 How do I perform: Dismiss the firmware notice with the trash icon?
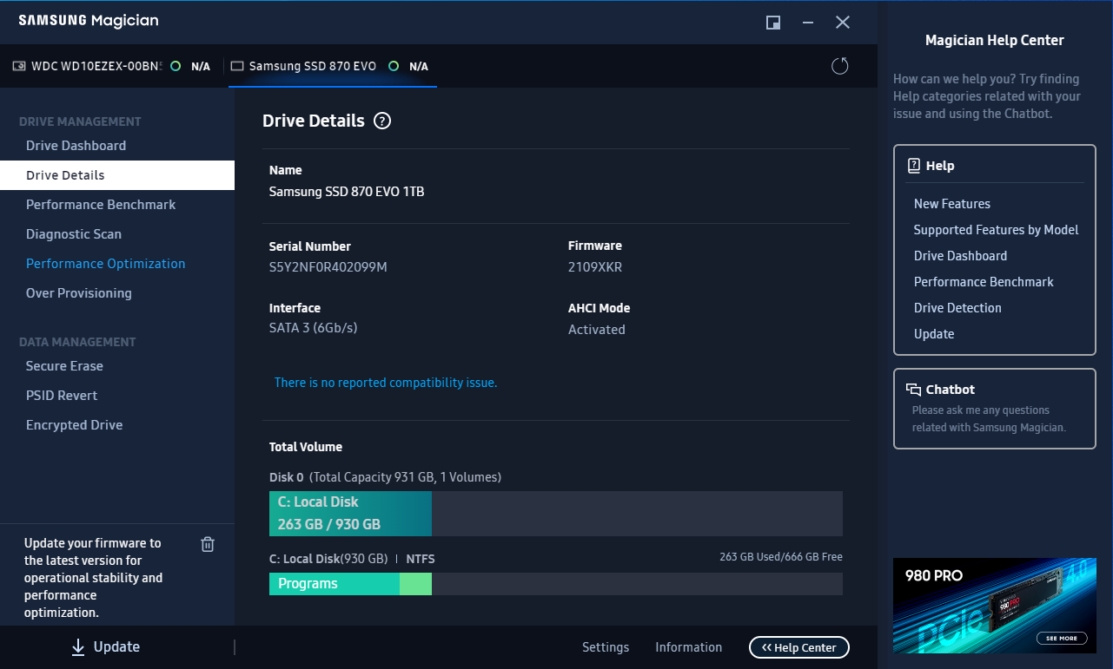click(x=208, y=544)
